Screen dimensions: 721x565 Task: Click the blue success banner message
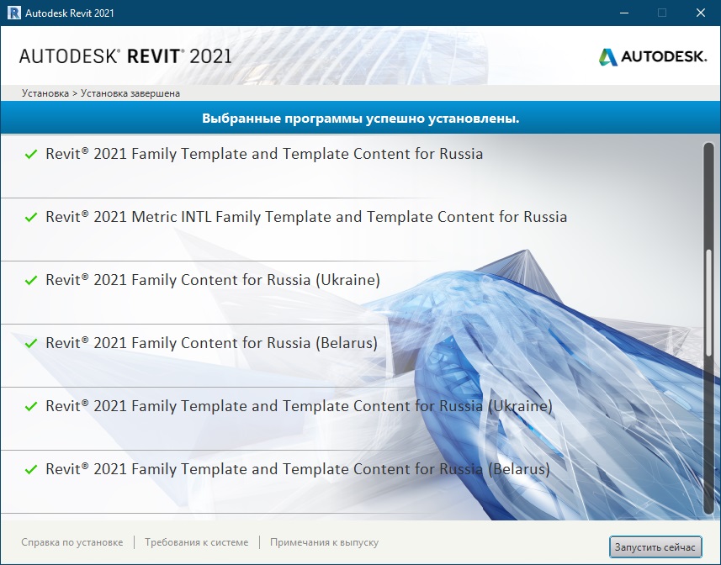[360, 119]
